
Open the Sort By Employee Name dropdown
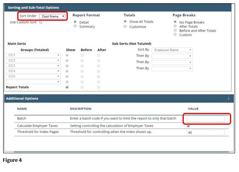(172, 50)
